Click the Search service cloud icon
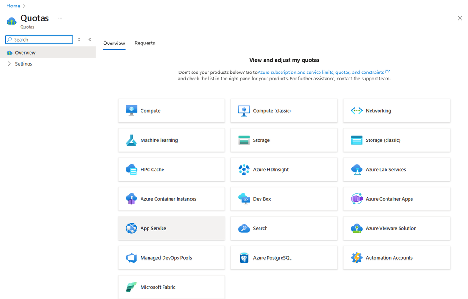The width and height of the screenshot is (468, 299). [x=244, y=228]
